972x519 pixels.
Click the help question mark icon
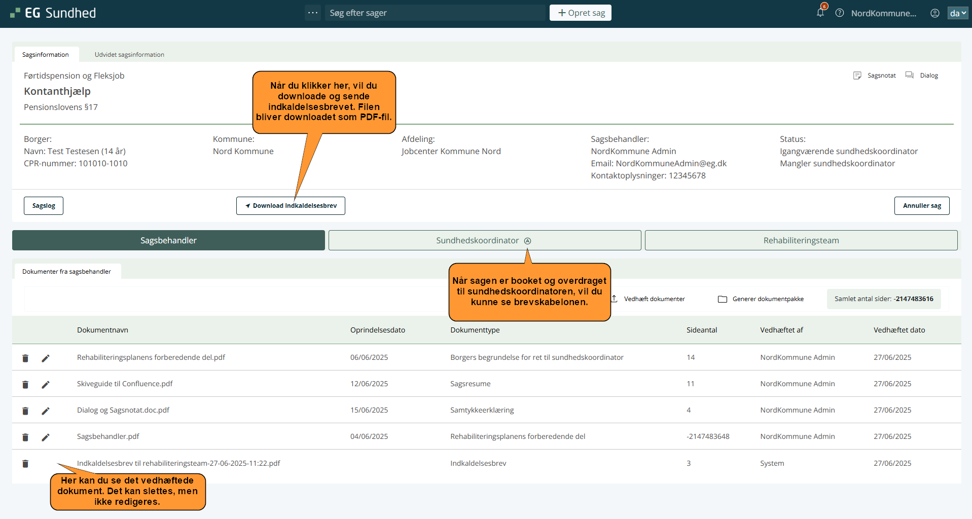(x=840, y=13)
